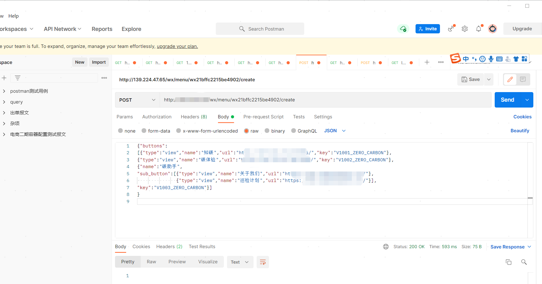Image resolution: width=542 pixels, height=284 pixels.
Task: Click the Upgrade button
Action: pos(522,29)
